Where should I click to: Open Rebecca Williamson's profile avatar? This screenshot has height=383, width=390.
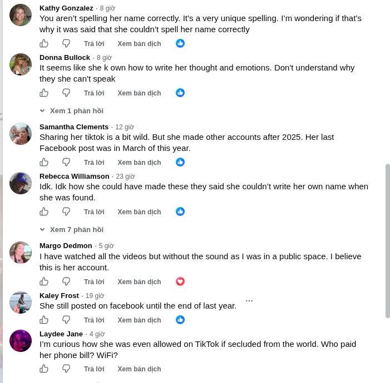(21, 183)
